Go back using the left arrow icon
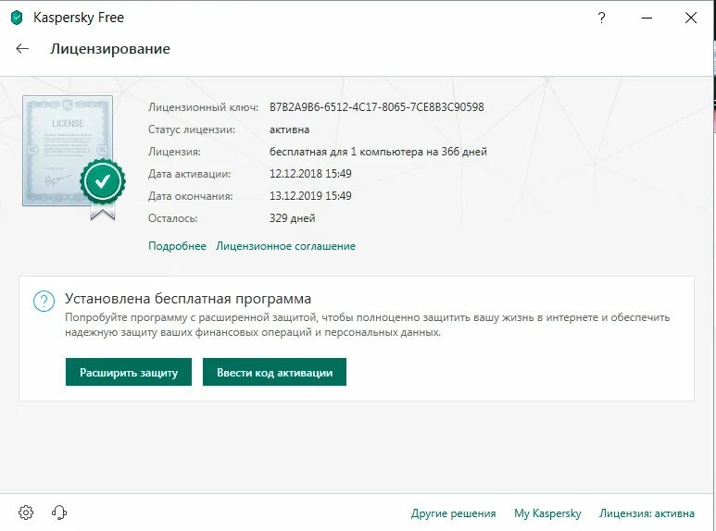The height and width of the screenshot is (531, 716). (22, 48)
